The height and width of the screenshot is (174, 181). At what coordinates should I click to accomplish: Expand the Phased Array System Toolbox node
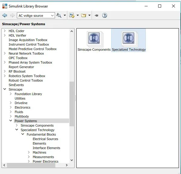(5, 62)
